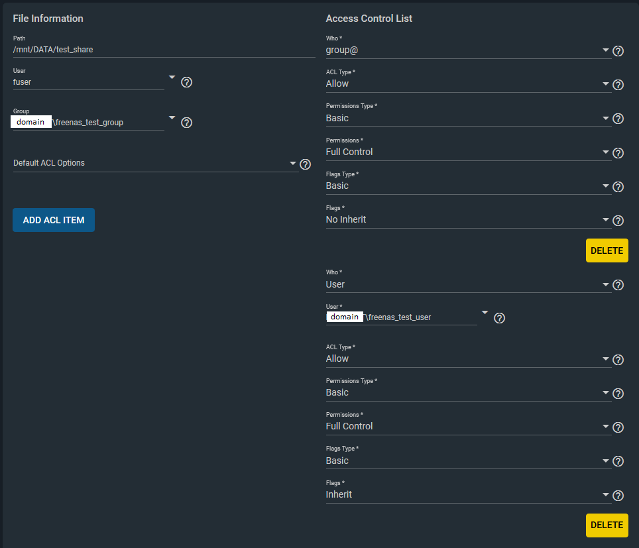Click the ADD ACL ITEM button

click(x=54, y=220)
